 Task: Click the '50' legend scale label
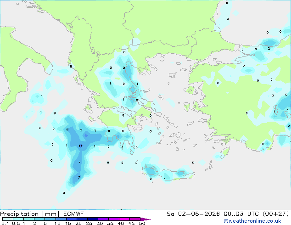pos(142,223)
